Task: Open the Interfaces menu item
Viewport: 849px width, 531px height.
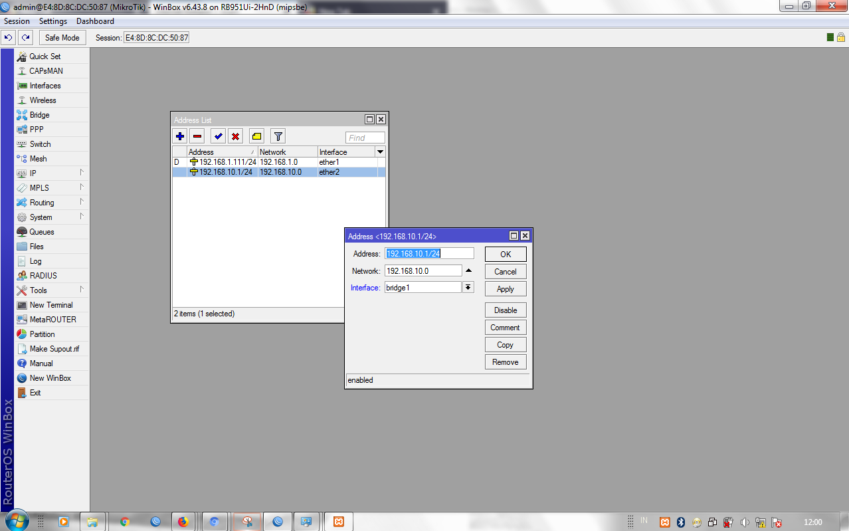Action: (52, 86)
